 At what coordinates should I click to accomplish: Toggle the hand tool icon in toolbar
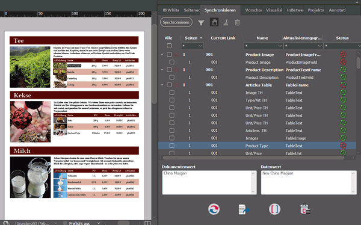(x=214, y=22)
